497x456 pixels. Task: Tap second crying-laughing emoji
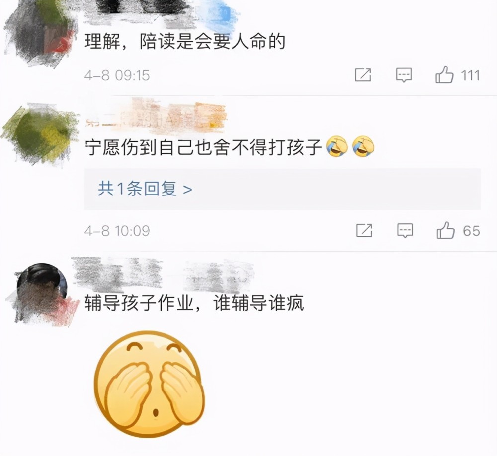[x=364, y=146]
